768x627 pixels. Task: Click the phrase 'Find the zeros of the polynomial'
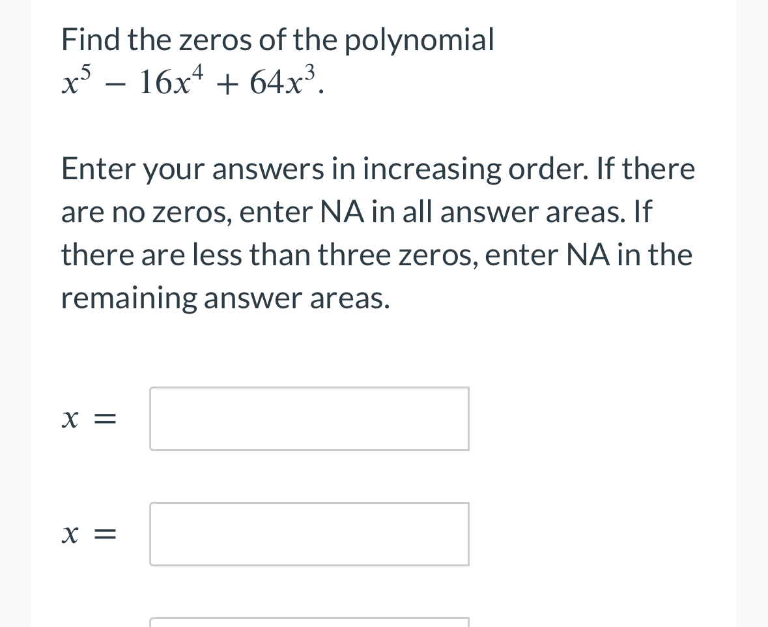click(x=276, y=39)
